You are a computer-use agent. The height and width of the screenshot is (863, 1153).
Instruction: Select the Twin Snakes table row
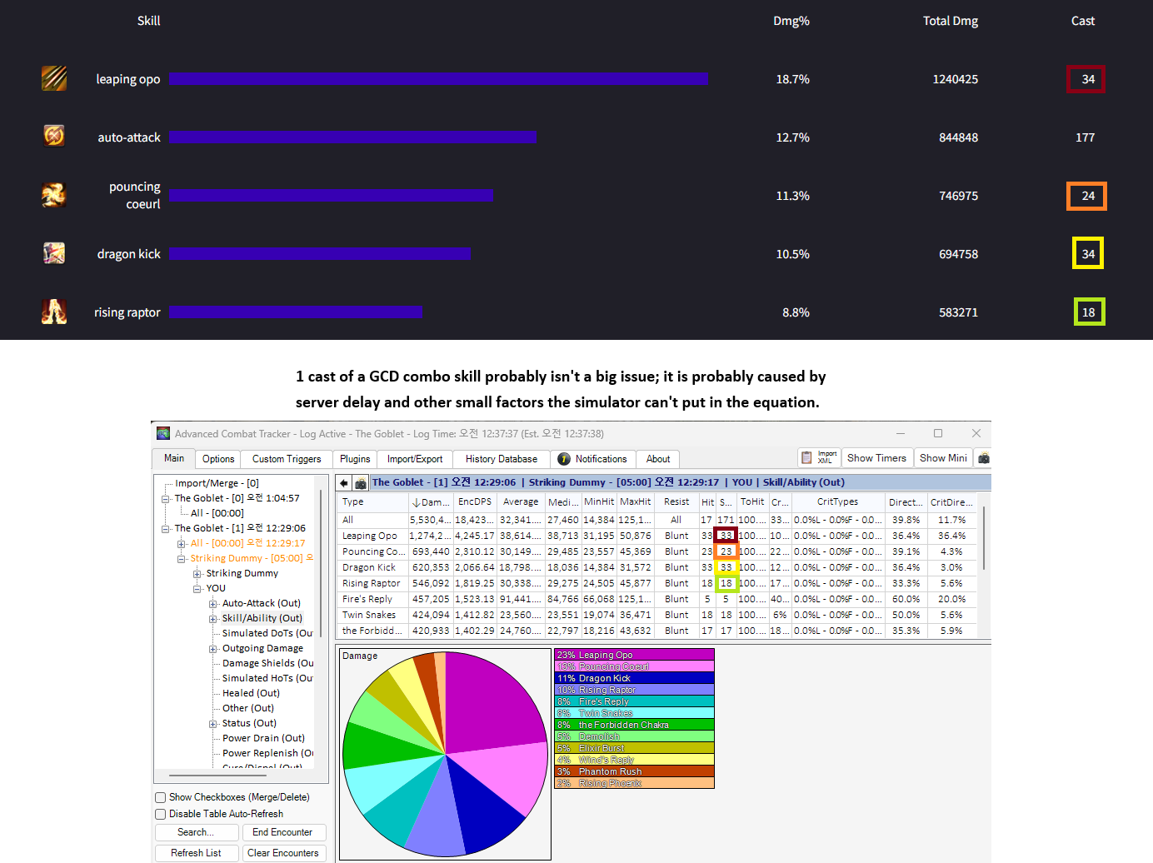tap(658, 615)
